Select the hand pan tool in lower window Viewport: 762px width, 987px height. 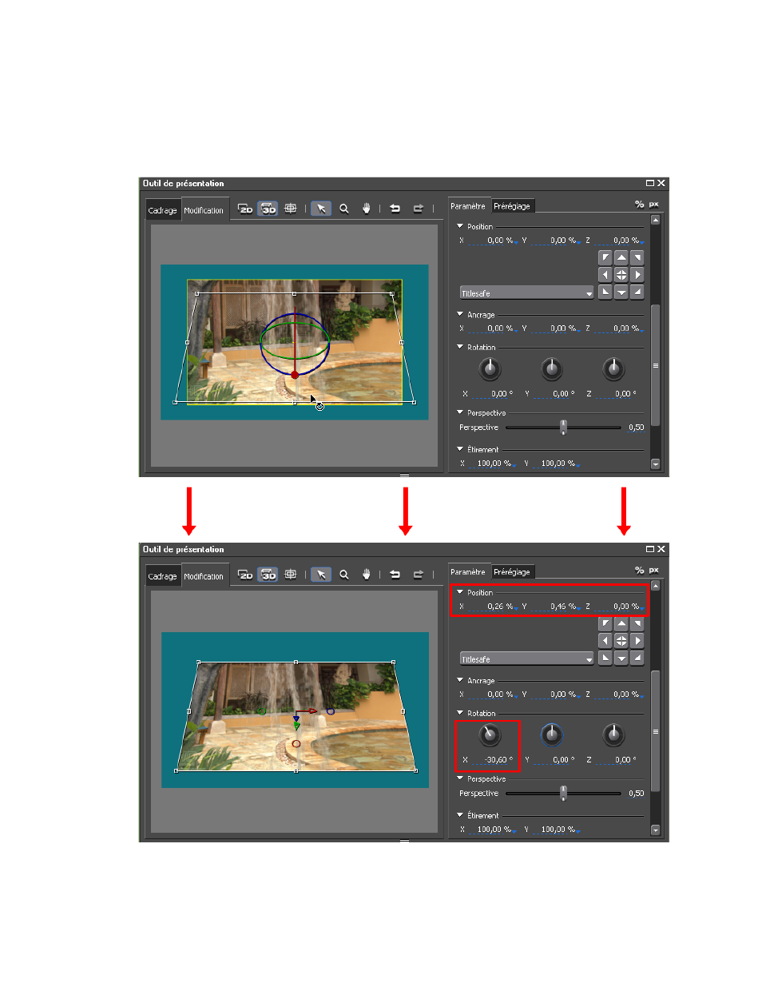coord(367,575)
